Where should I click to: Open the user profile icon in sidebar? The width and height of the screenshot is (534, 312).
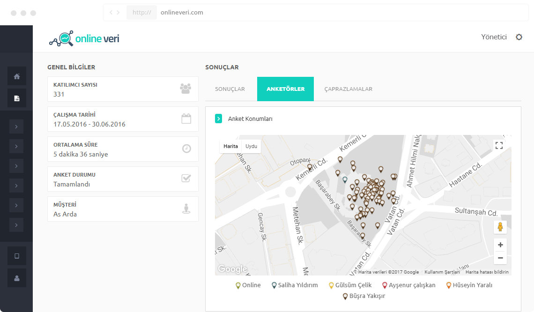coord(17,278)
